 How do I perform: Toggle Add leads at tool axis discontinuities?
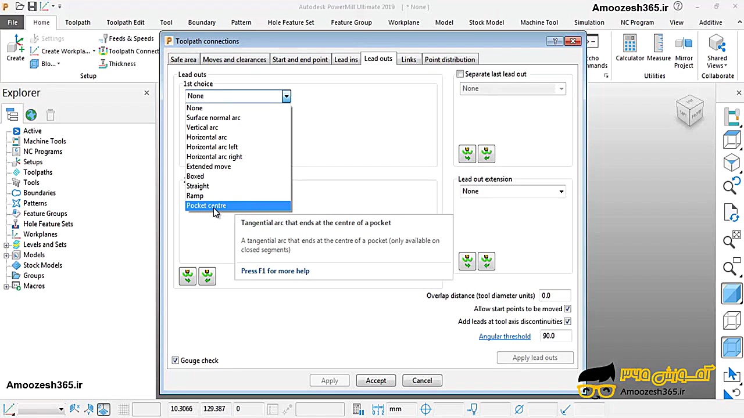click(x=567, y=322)
